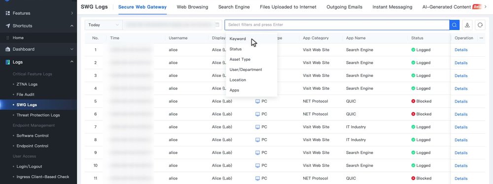Open the column settings ellipsis icon
493x184 pixels.
click(x=481, y=38)
